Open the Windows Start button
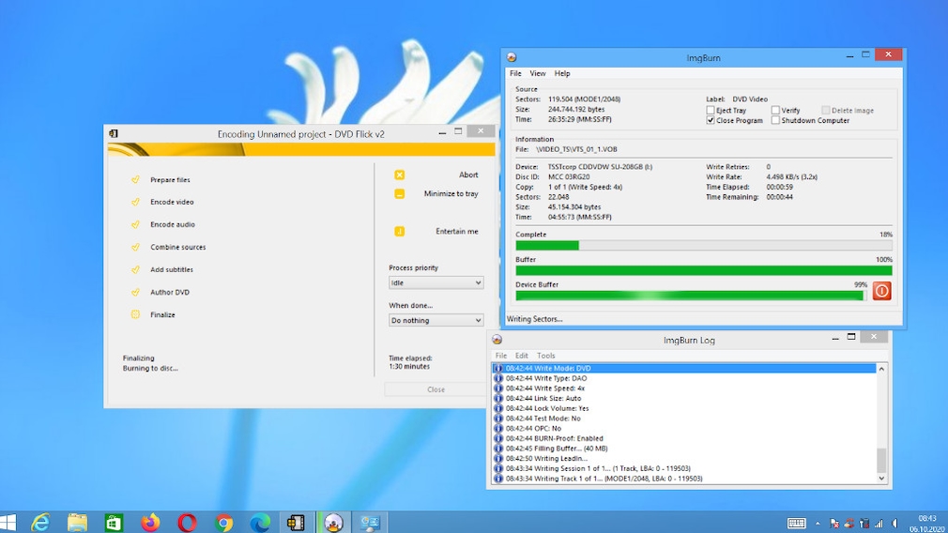This screenshot has height=533, width=948. coord(8,523)
